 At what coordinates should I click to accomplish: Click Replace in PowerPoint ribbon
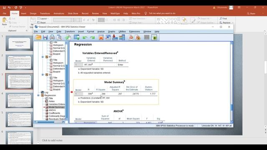pyautogui.click(x=225, y=22)
